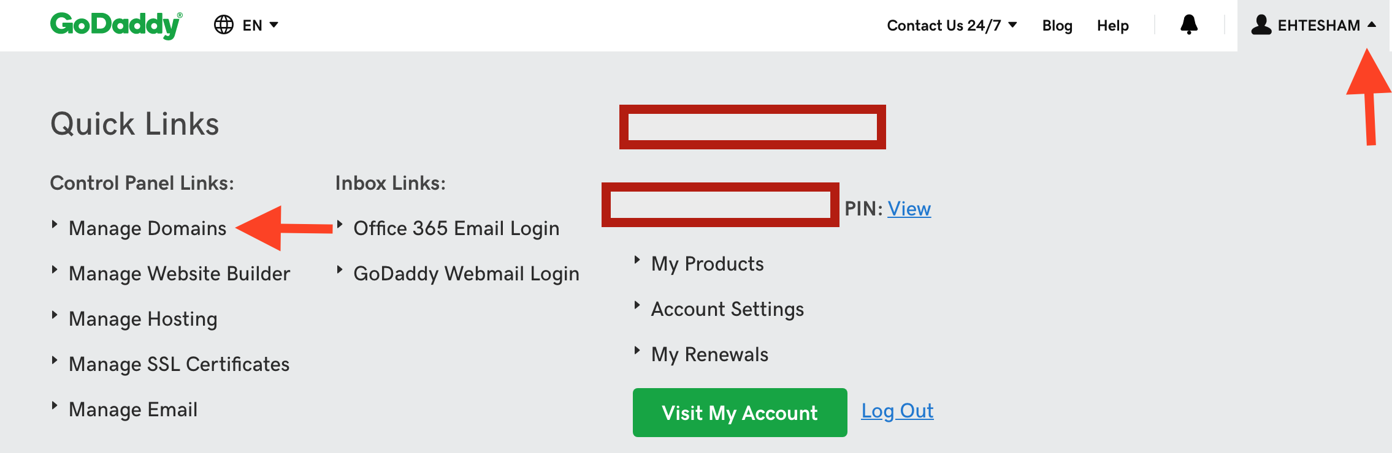Expand the Contact Us 24/7 menu
Viewport: 1392px width, 453px height.
[x=952, y=25]
